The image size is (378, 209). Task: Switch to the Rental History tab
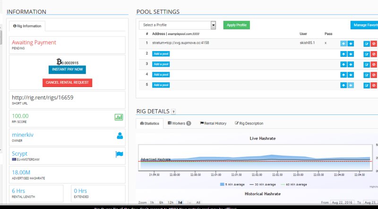click(213, 123)
